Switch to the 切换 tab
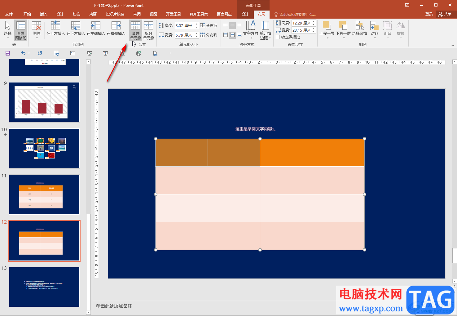 tap(77, 14)
